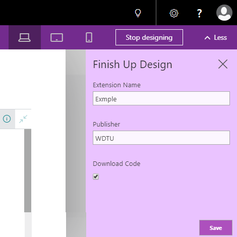Toggle the Download Code checkbox
This screenshot has width=237, height=237.
pyautogui.click(x=96, y=176)
